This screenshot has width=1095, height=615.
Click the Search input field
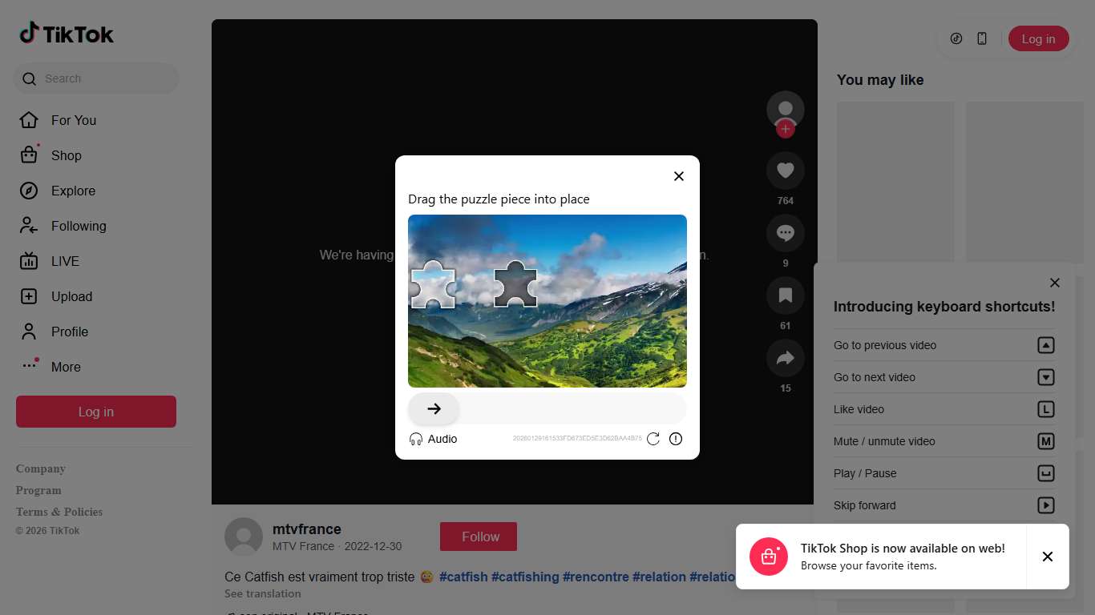pyautogui.click(x=104, y=78)
